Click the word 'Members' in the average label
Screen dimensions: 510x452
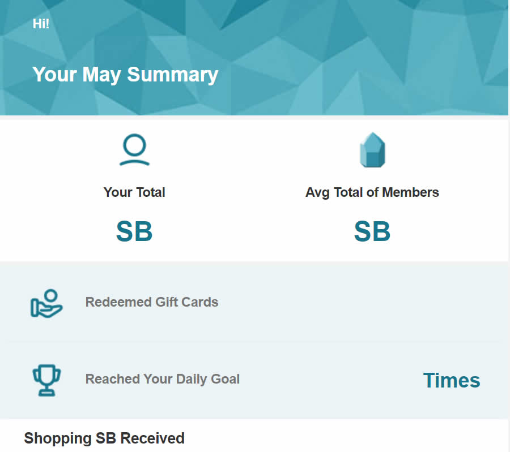[410, 192]
